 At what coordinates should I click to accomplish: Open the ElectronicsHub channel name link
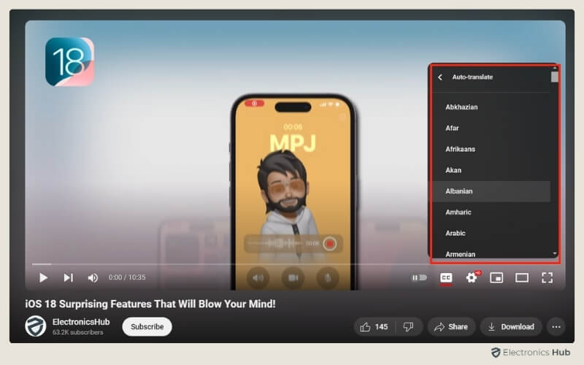pos(81,322)
